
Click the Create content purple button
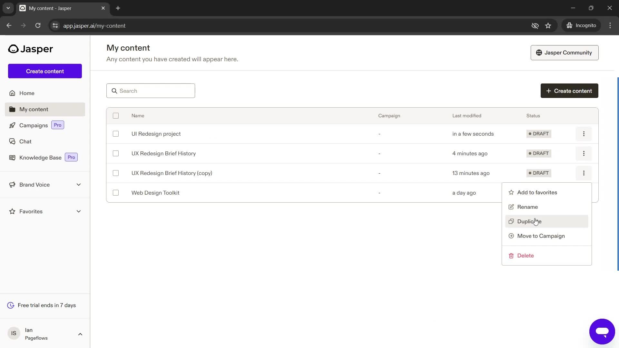point(45,71)
